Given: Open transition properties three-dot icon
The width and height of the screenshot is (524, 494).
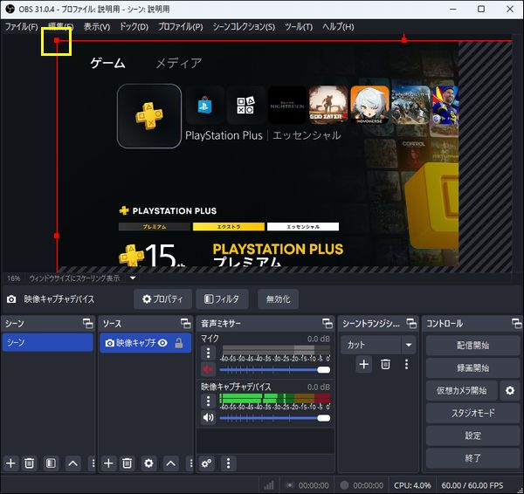Looking at the screenshot, I should click(406, 364).
